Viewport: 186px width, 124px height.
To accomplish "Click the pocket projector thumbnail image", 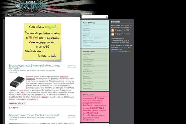I will [x=17, y=82].
